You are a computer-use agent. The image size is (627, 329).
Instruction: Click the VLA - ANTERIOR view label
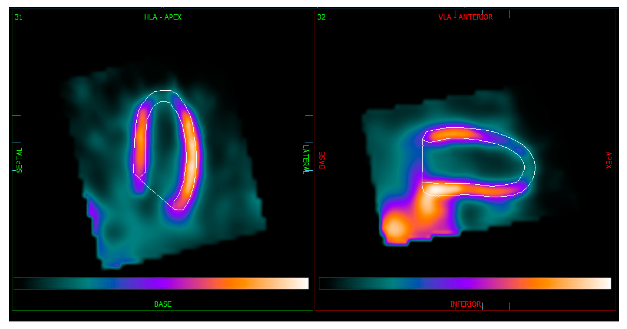[465, 17]
